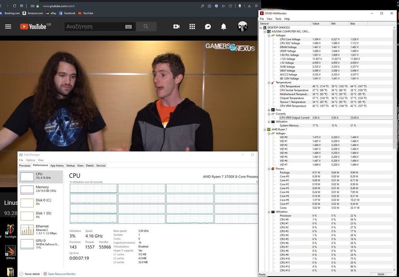Go forward in browser history

[7, 6]
